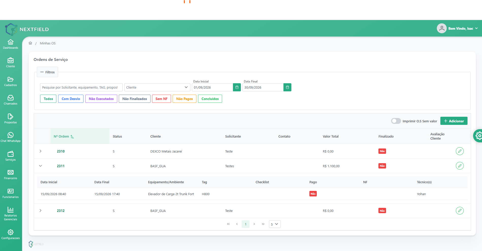Click the NEXTFIELD logo
This screenshot has width=482, height=251.
27,29
